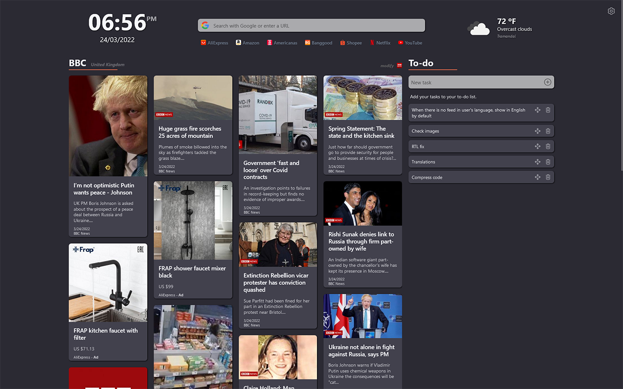Screen dimensions: 623x389
Task: Open the settings gear icon
Action: pyautogui.click(x=611, y=11)
